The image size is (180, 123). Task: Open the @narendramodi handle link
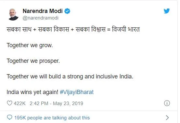41,18
